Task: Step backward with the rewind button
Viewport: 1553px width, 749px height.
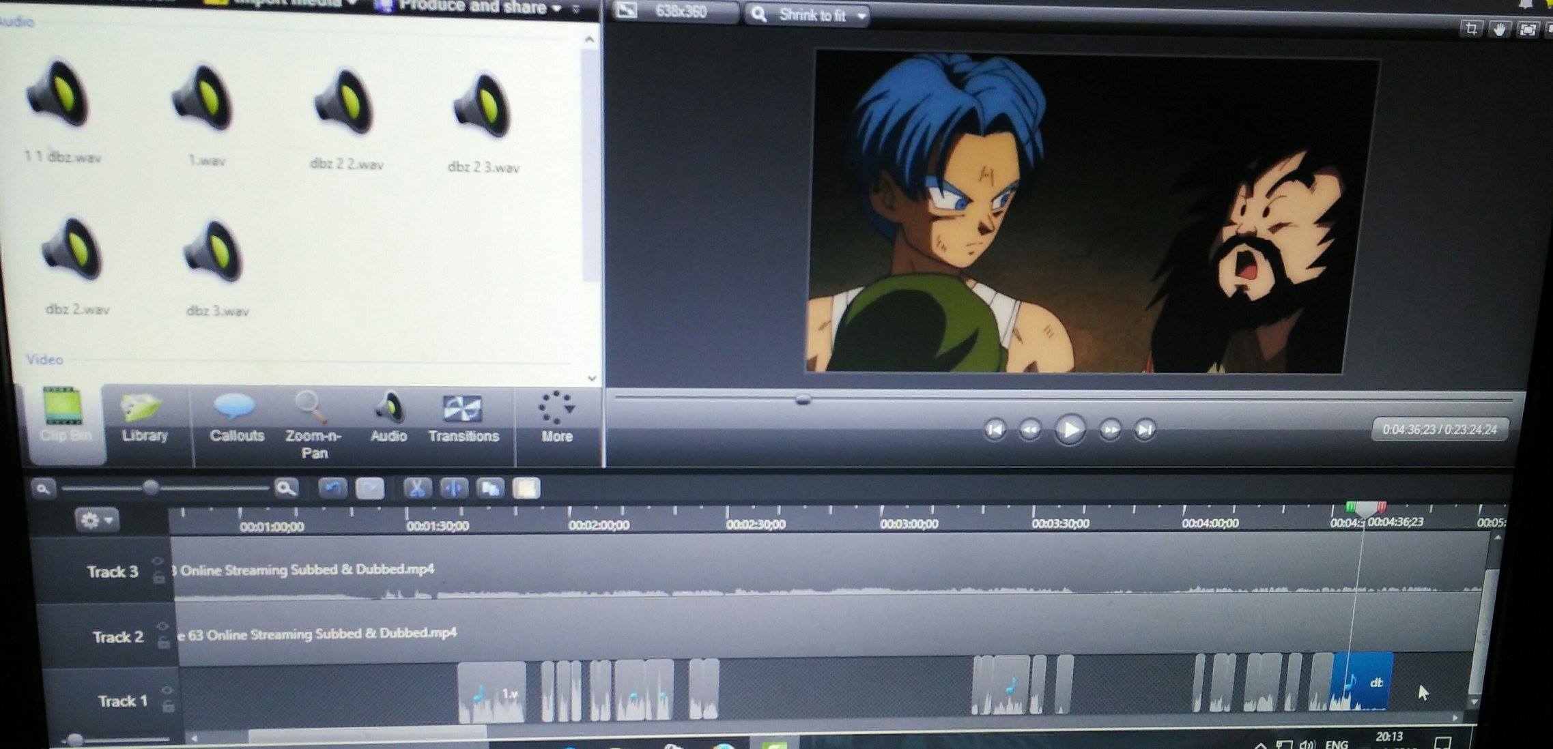Action: click(x=1029, y=430)
